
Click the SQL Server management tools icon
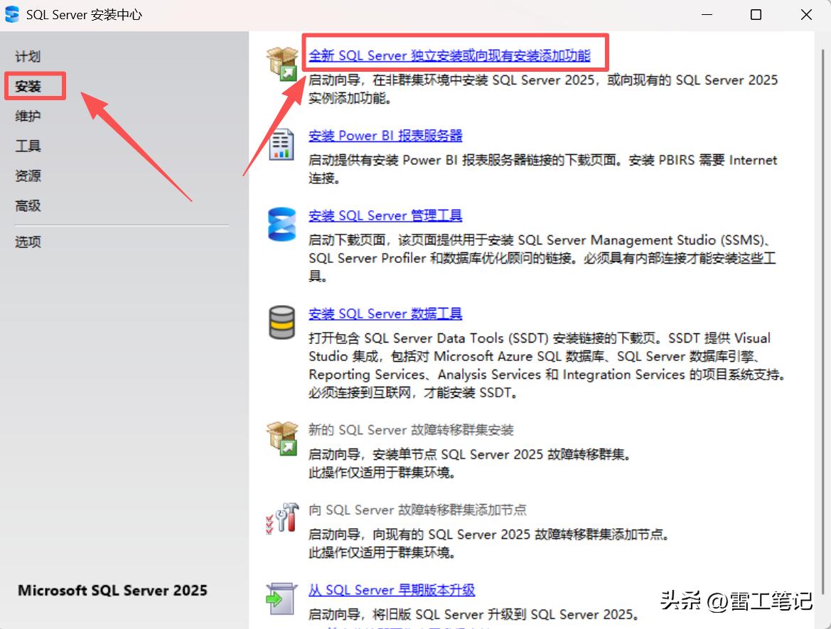tap(282, 224)
